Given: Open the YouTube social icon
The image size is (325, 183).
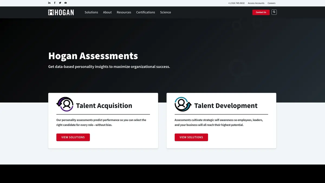Looking at the screenshot, I should [66, 3].
